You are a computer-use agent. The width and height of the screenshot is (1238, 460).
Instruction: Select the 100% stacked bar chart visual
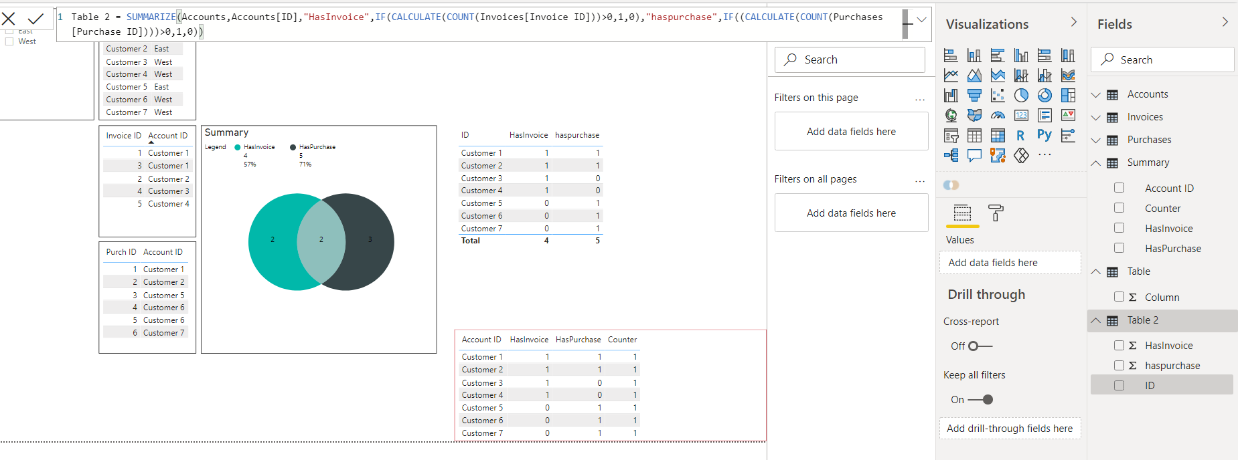[1044, 55]
